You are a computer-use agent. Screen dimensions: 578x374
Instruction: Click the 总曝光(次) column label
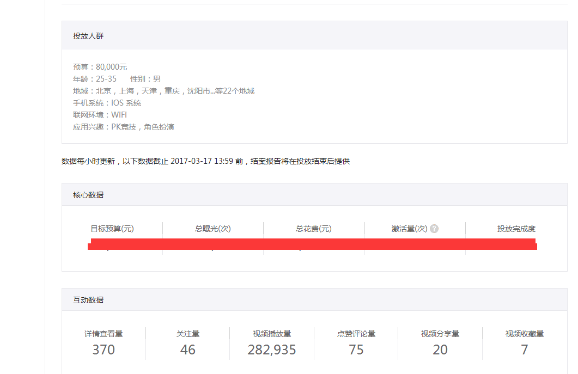213,229
